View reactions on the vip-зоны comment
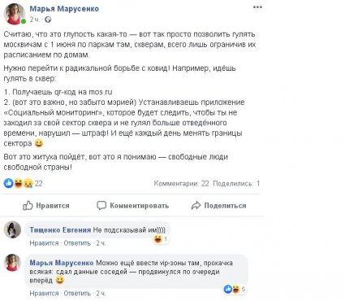The width and height of the screenshot is (345, 301). 235,290
